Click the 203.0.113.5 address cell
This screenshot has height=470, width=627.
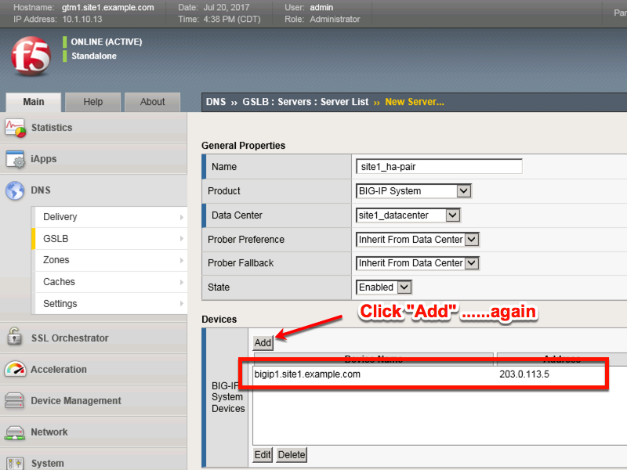pos(524,374)
